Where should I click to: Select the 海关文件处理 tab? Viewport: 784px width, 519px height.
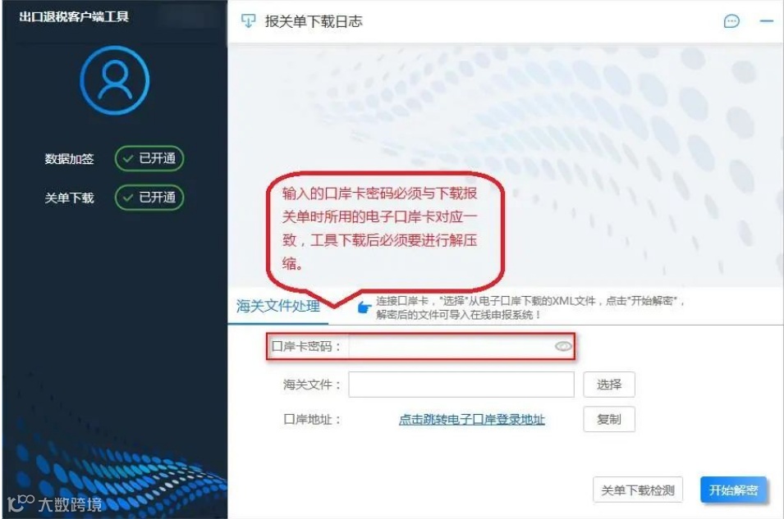278,306
